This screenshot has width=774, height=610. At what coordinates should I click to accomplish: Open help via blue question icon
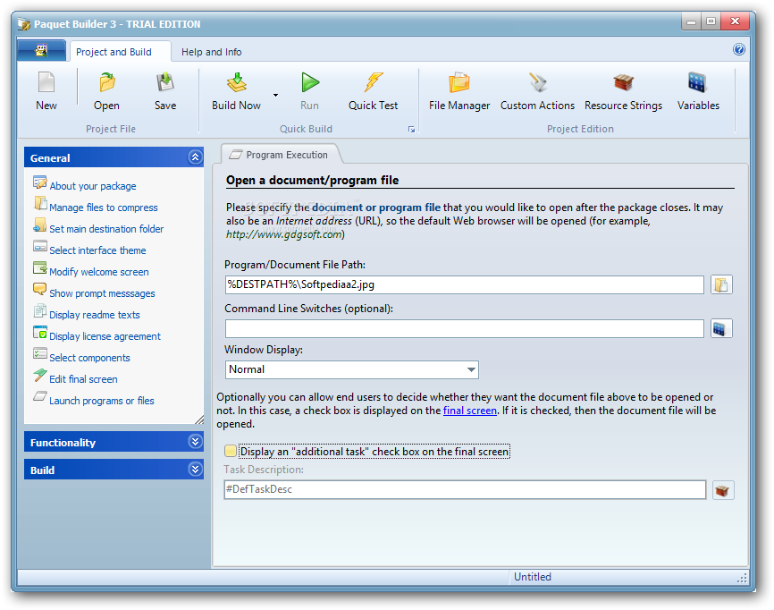coord(739,49)
